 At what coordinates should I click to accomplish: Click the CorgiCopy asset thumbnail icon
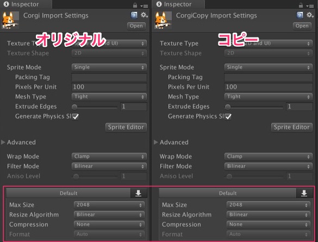[163, 20]
